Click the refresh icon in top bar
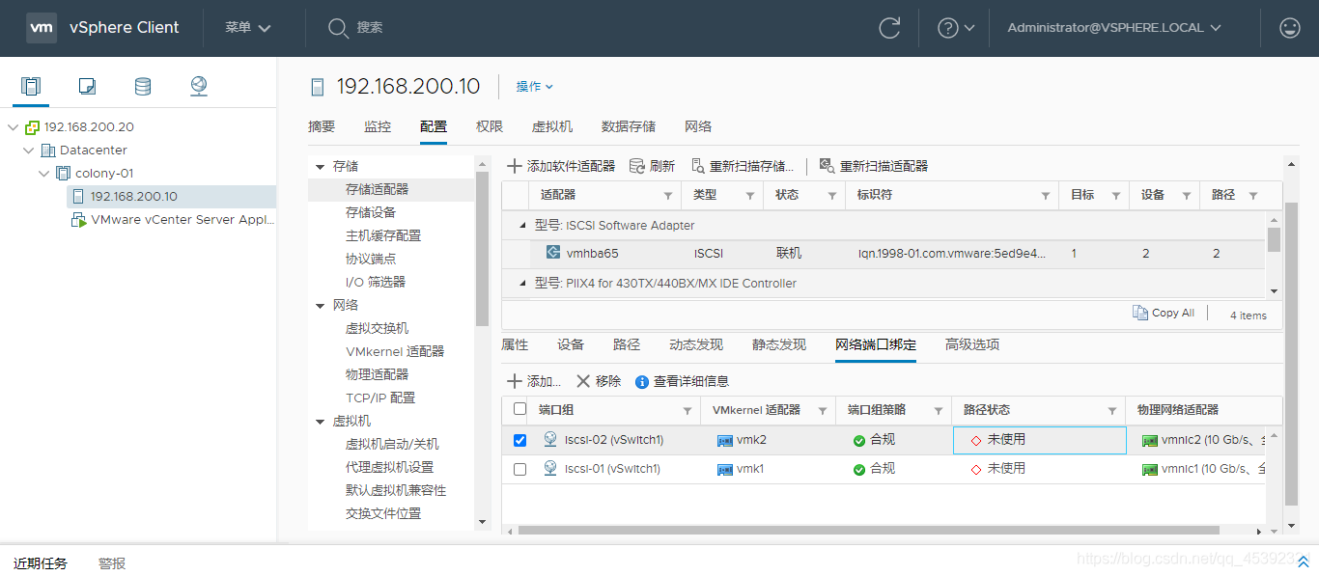Viewport: 1319px width, 576px height. pos(889,28)
